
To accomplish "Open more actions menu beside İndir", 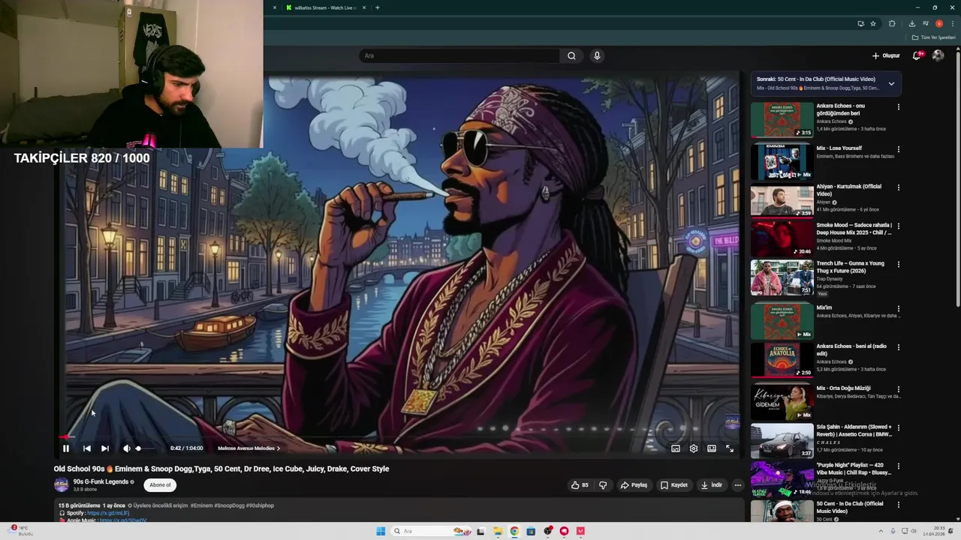I will (x=737, y=485).
